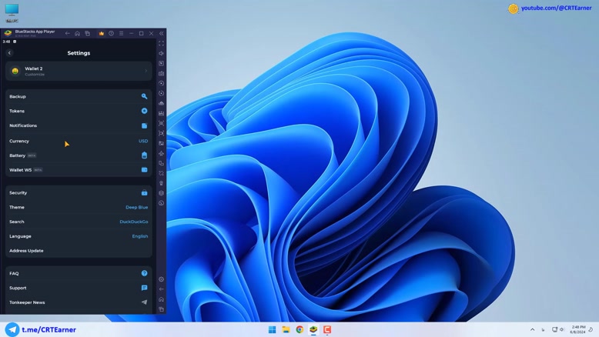Open Tokens via the blue circle icon
599x337 pixels.
pyautogui.click(x=144, y=111)
